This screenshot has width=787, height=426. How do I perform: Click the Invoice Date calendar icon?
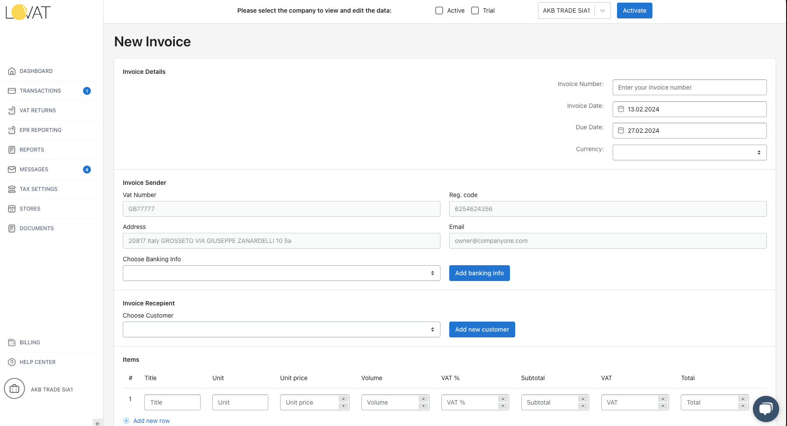point(621,109)
